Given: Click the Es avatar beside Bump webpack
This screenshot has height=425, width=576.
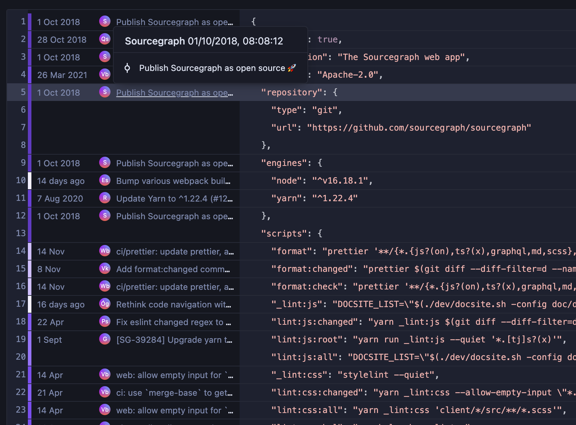Looking at the screenshot, I should coord(105,180).
